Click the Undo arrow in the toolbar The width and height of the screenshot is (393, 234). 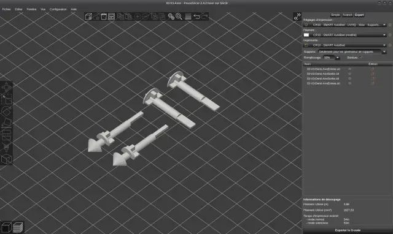click(x=196, y=17)
